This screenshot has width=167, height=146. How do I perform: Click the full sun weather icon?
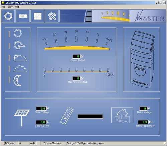18,33
